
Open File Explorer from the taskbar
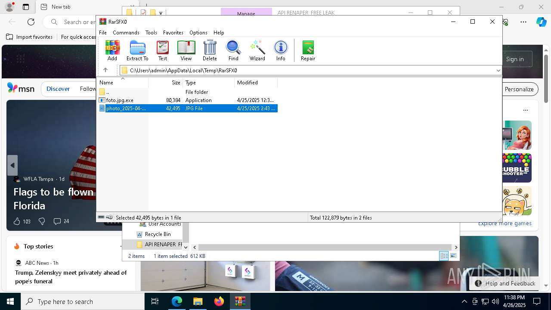pos(198,301)
